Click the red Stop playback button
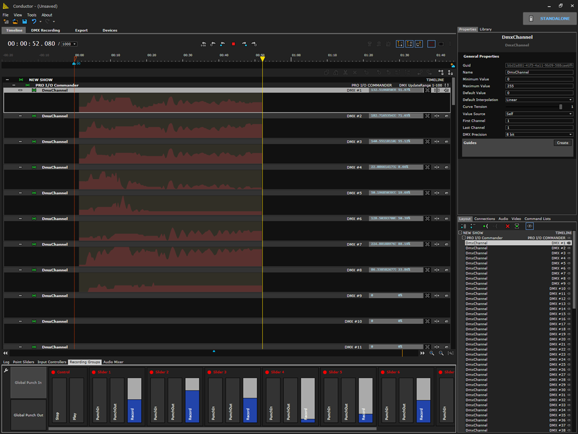The width and height of the screenshot is (578, 434). tap(233, 44)
